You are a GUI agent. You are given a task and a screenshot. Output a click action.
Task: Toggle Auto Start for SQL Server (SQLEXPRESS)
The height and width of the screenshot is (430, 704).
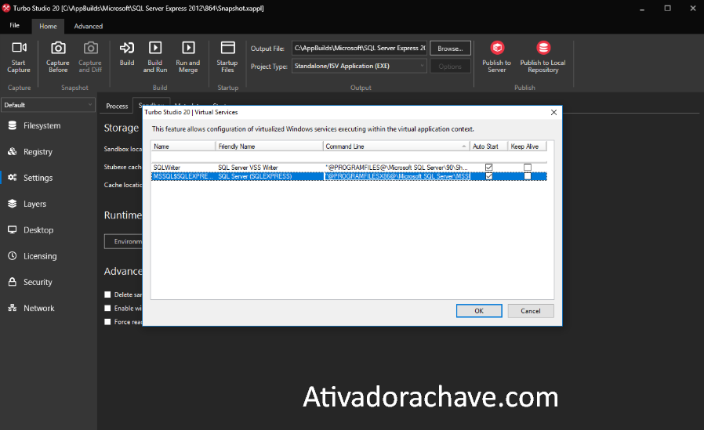point(489,176)
